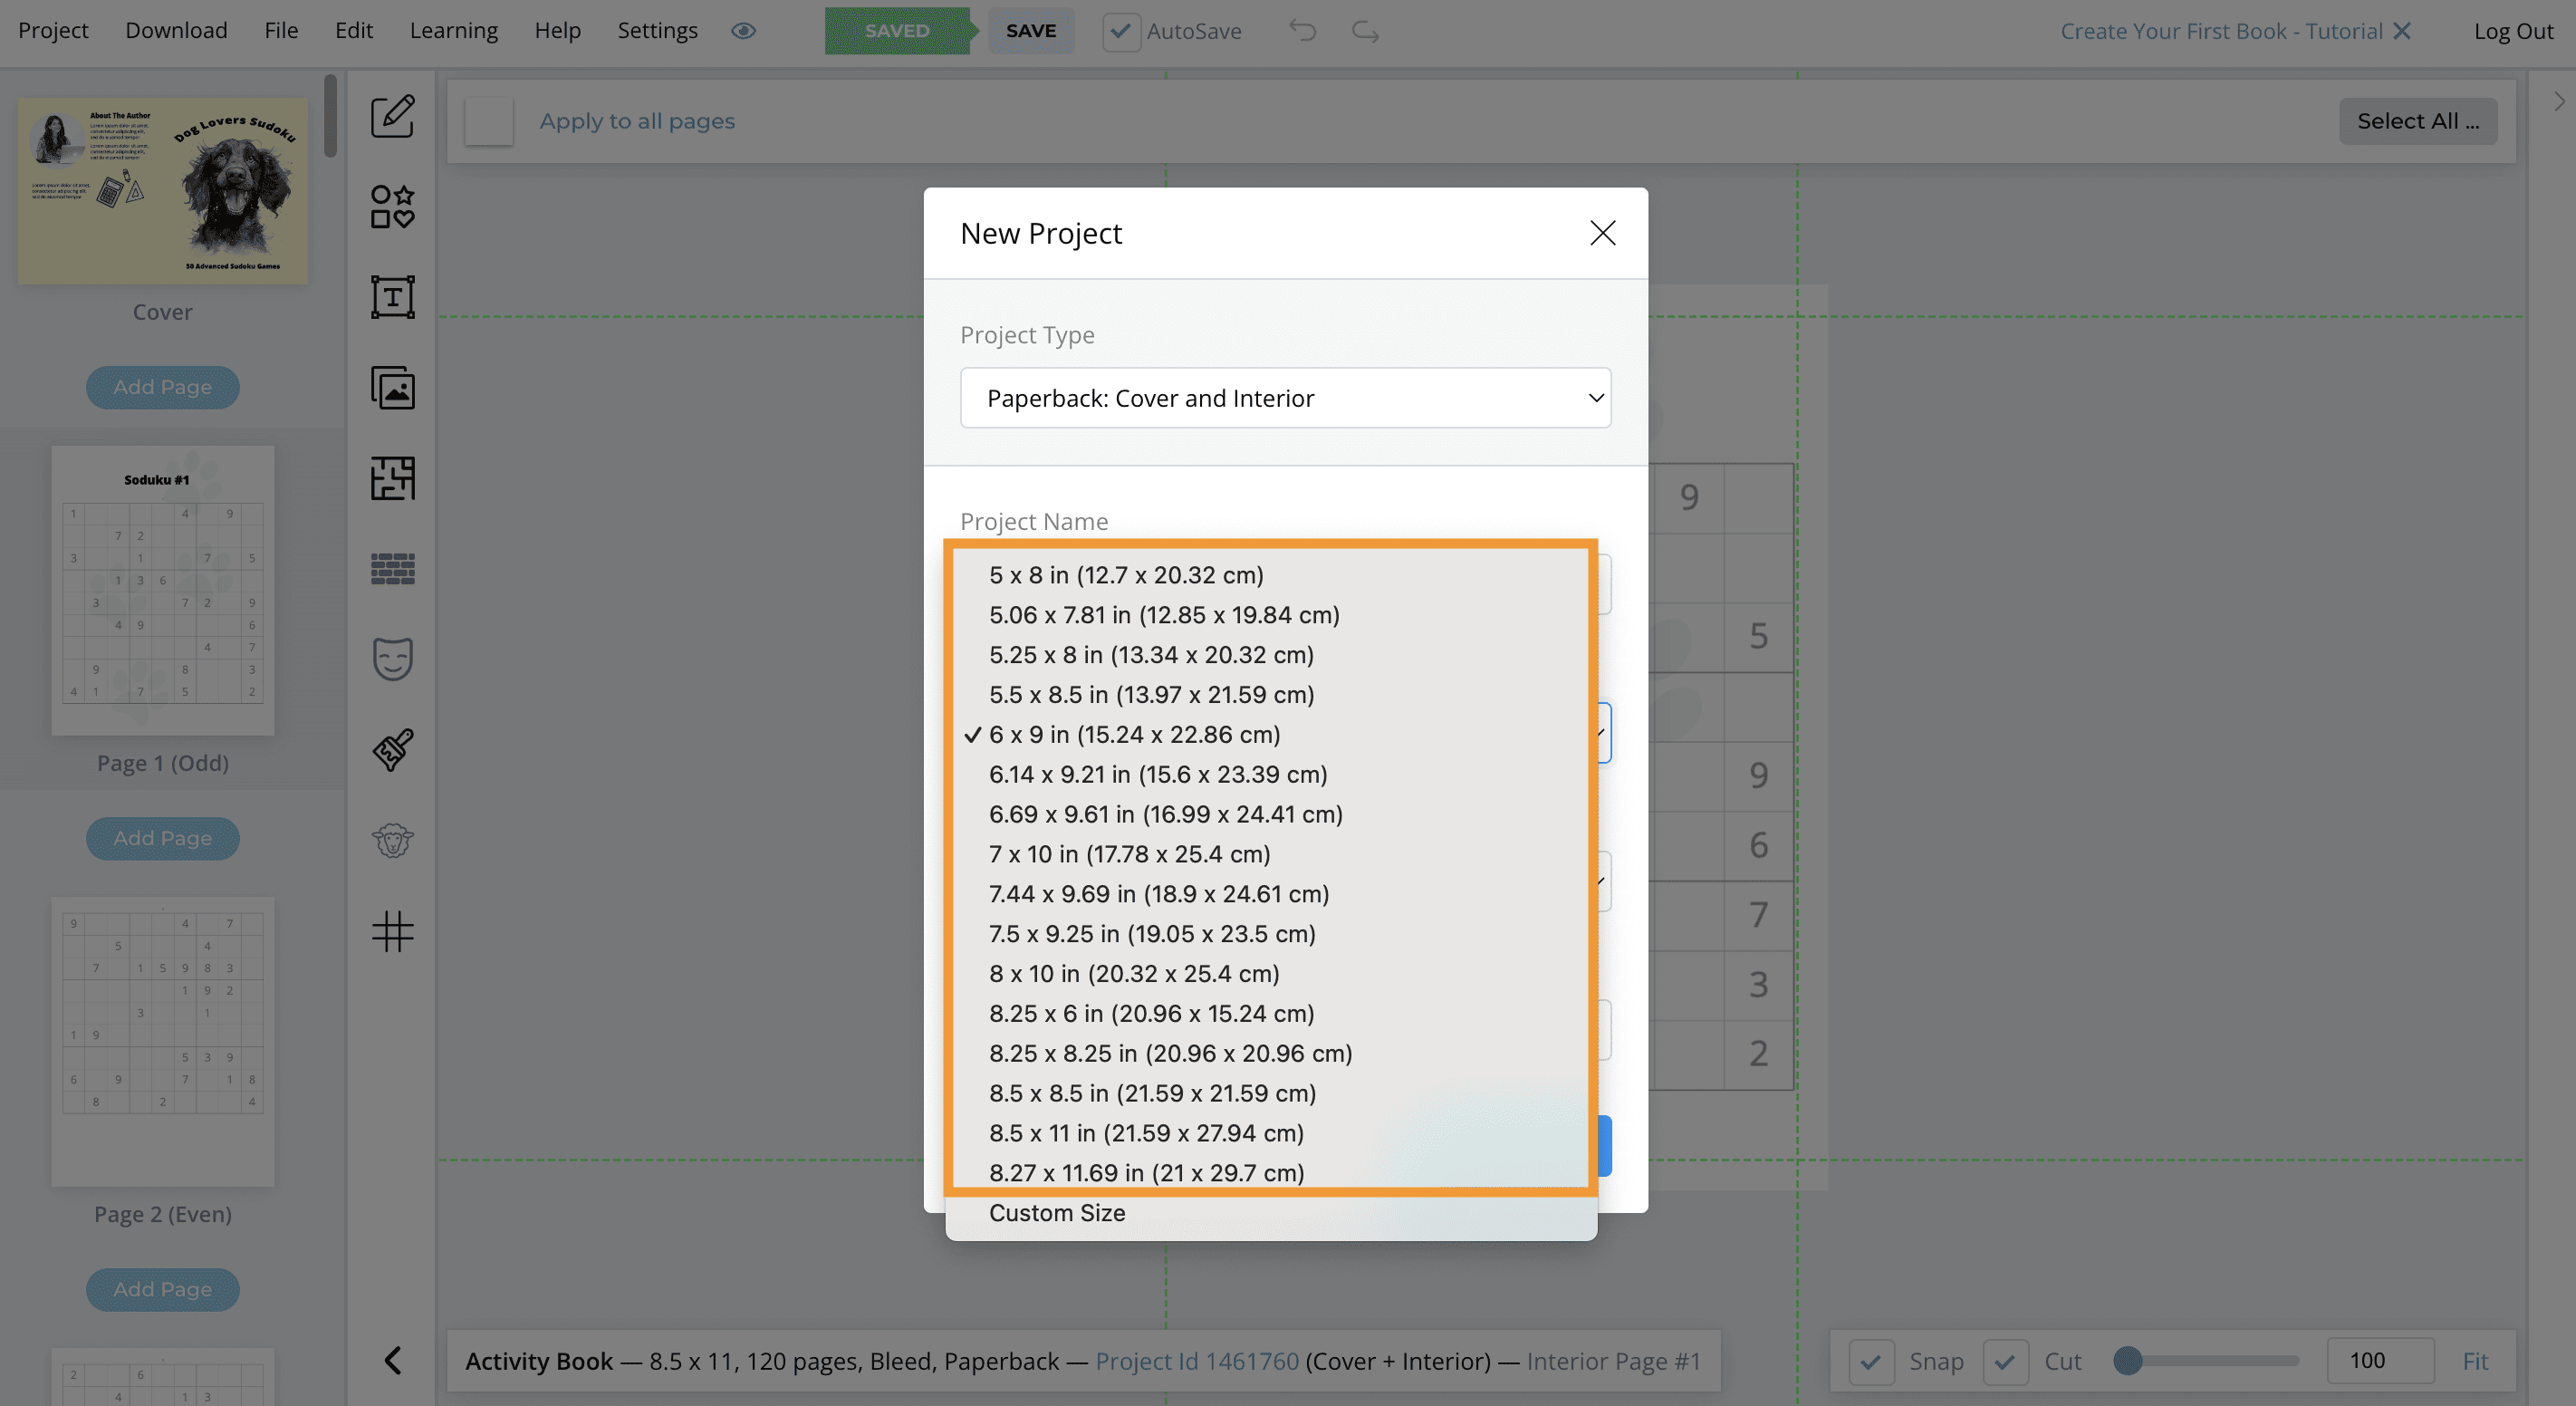The height and width of the screenshot is (1406, 2576).
Task: Select the mask tool in the sidebar
Action: [392, 659]
